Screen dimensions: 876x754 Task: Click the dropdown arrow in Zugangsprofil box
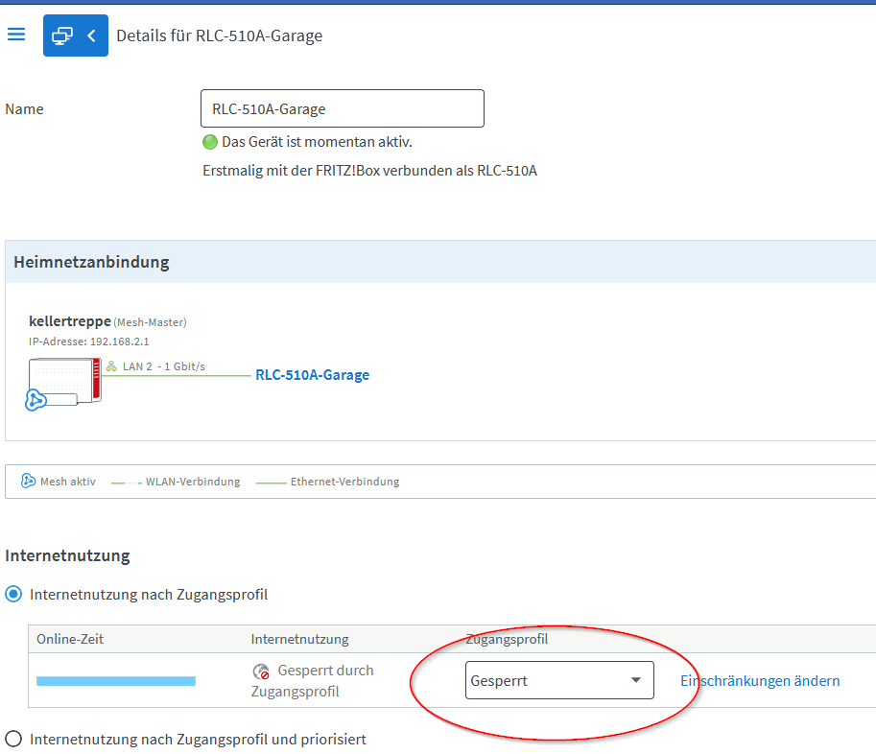[x=636, y=680]
